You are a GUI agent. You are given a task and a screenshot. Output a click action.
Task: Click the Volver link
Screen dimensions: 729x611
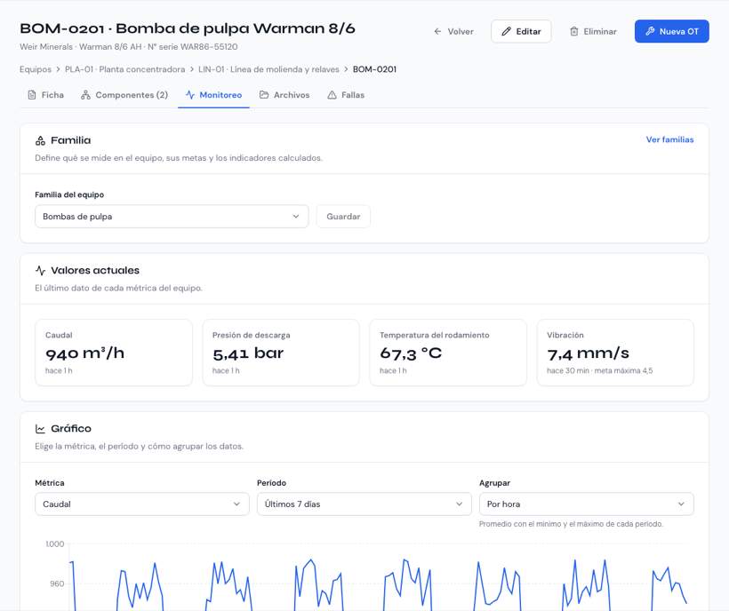pos(453,32)
